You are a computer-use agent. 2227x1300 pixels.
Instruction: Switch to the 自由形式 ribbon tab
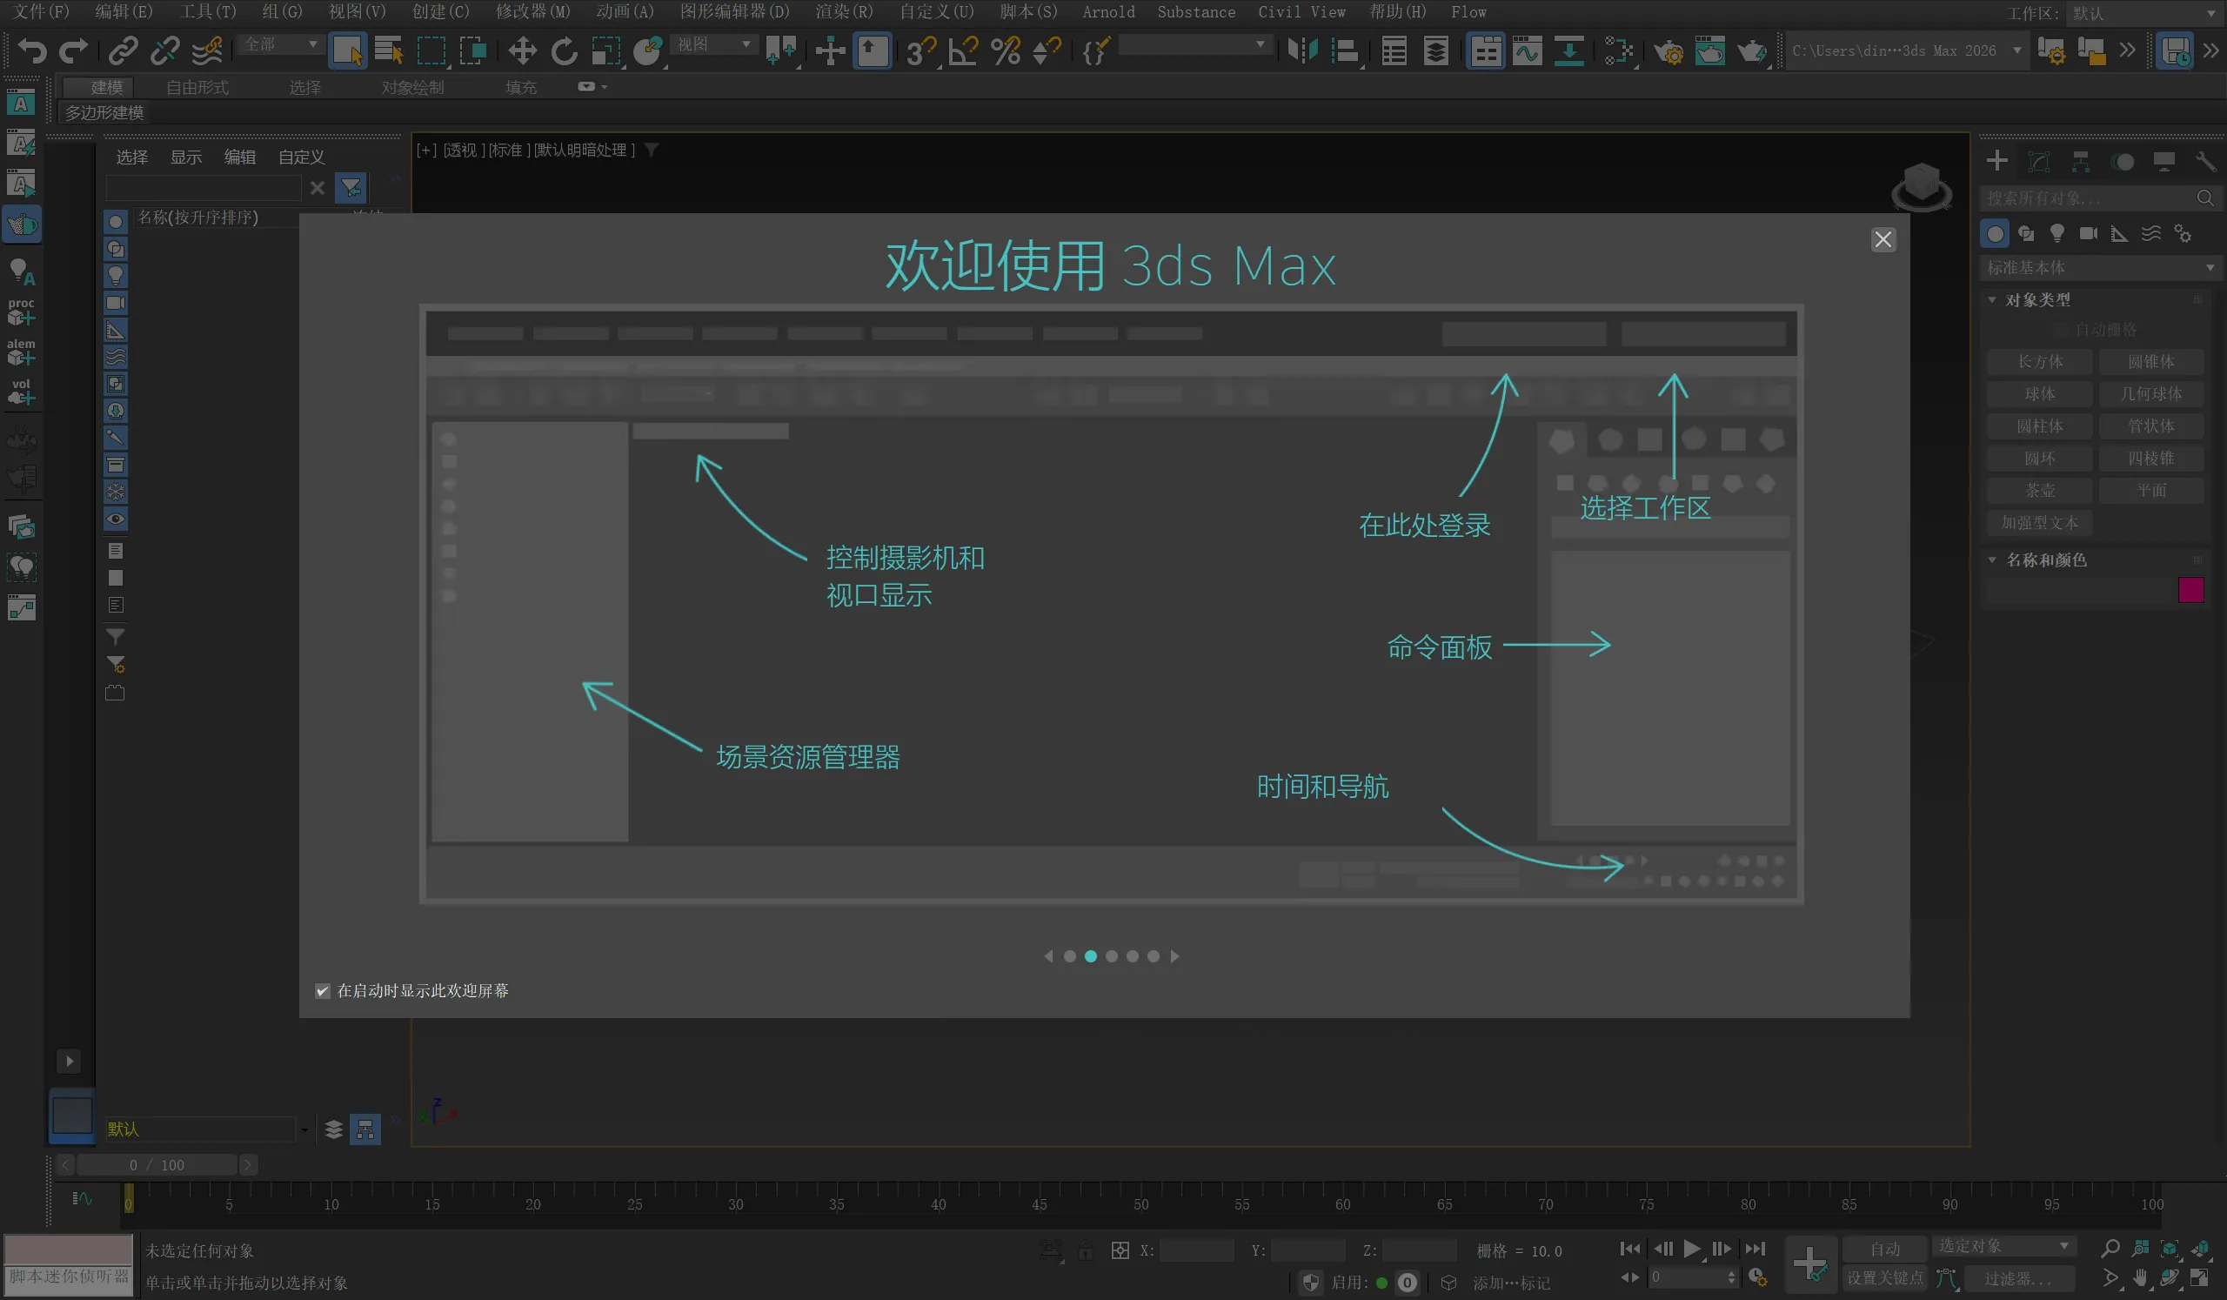pos(197,88)
